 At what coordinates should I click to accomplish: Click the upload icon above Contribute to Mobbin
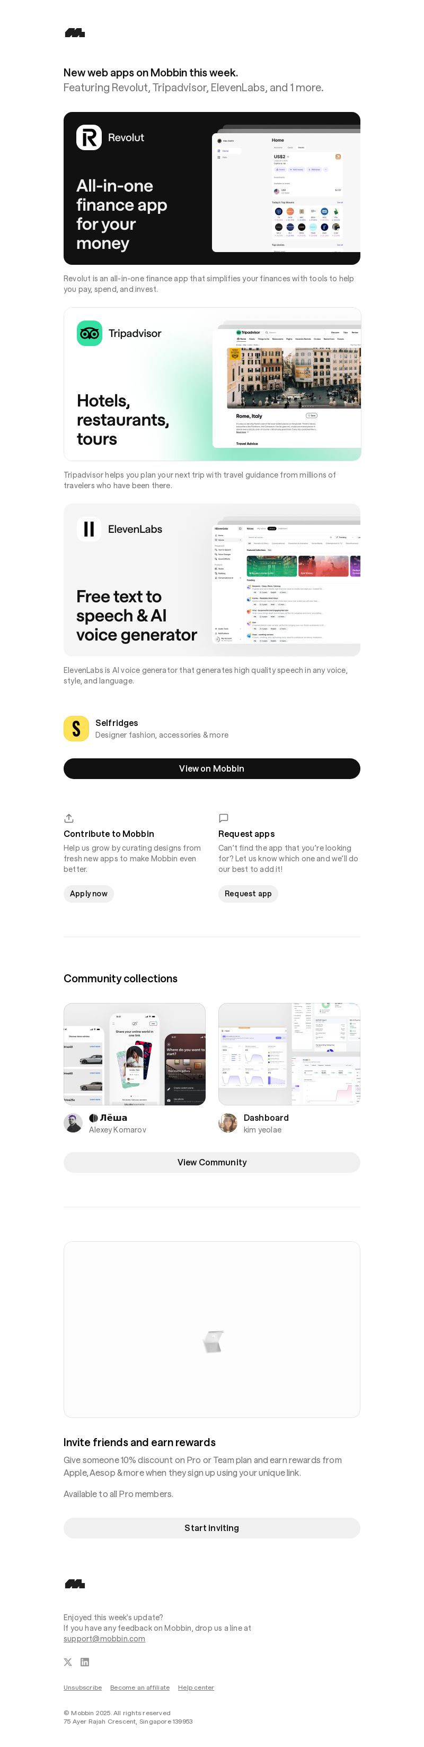[x=68, y=818]
